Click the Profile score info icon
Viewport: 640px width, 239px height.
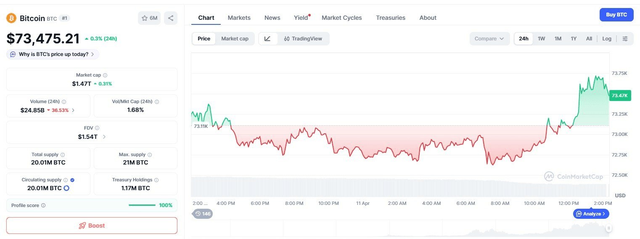coord(43,205)
